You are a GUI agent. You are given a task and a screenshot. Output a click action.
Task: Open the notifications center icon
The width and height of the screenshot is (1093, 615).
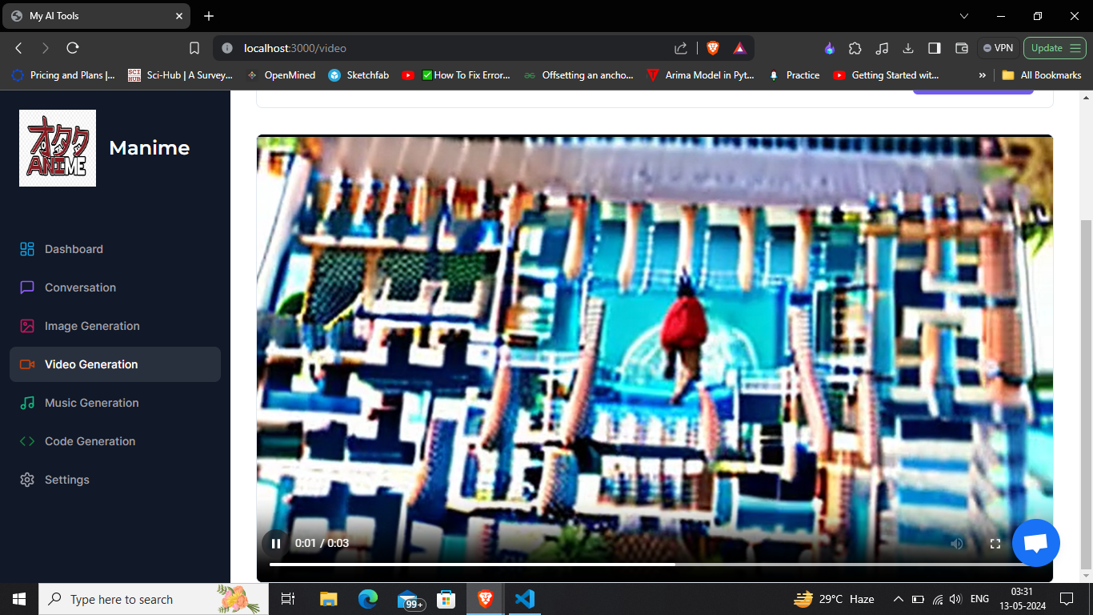[1066, 599]
